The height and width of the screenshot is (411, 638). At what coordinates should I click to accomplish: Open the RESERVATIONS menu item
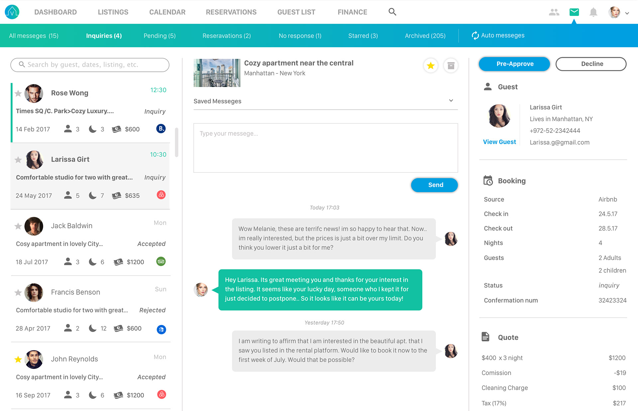(231, 12)
